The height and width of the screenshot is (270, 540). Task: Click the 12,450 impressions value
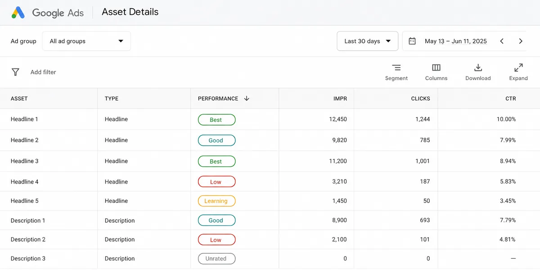pos(338,119)
